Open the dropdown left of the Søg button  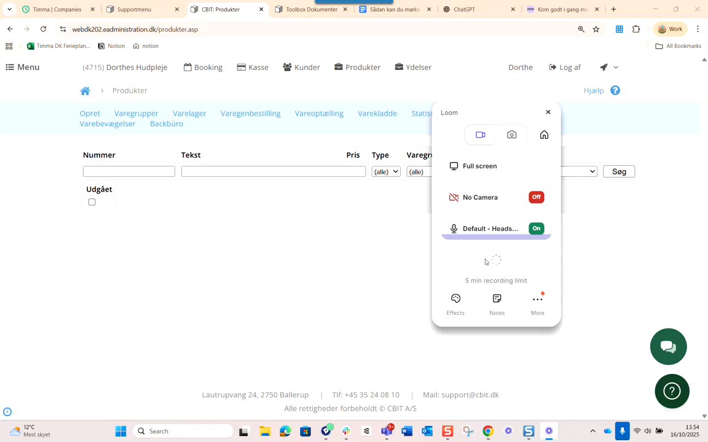tap(579, 171)
